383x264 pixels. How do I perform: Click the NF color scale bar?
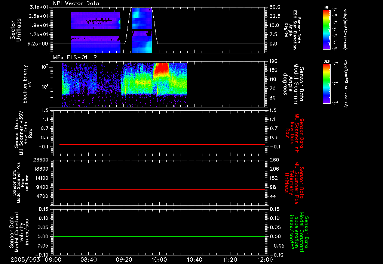327,29
